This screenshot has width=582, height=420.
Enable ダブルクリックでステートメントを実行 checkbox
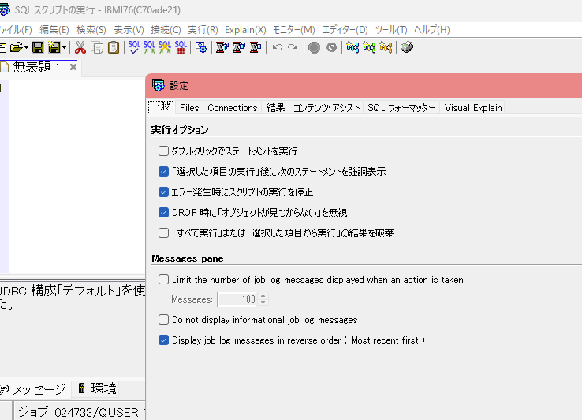coord(163,151)
